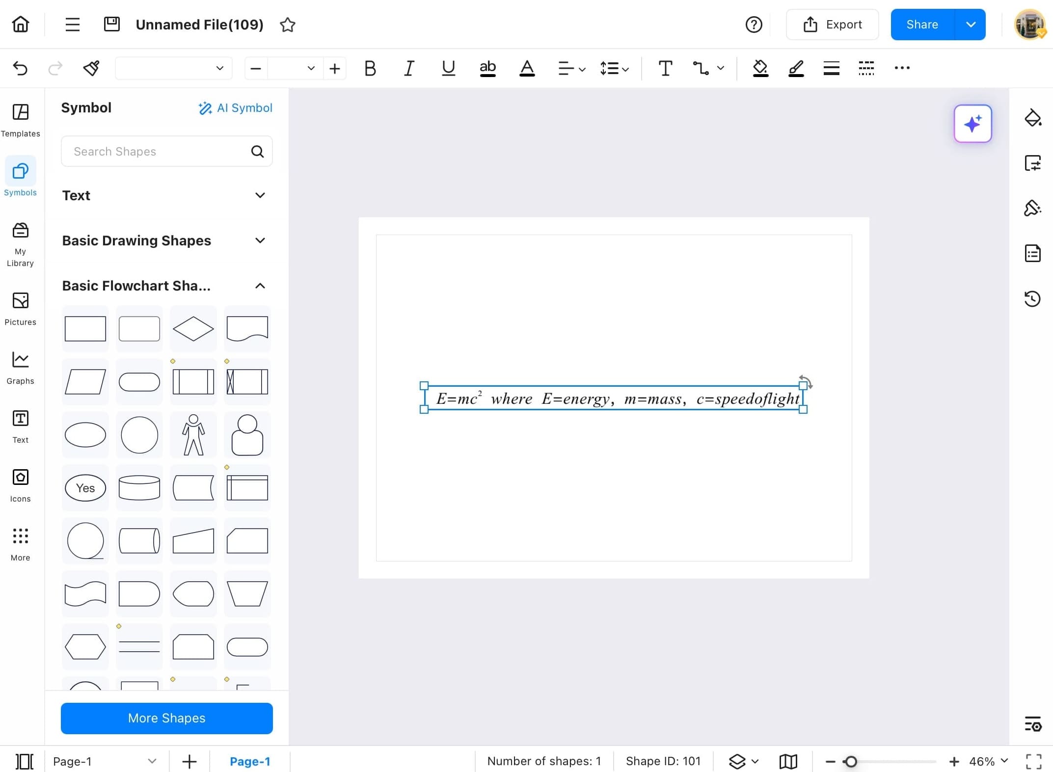
Task: Open the hamburger menu
Action: coord(72,24)
